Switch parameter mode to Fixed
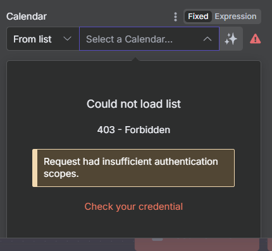This screenshot has width=272, height=251. coord(198,16)
